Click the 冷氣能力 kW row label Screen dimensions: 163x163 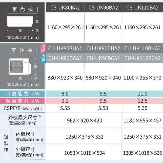[x=23, y=94]
